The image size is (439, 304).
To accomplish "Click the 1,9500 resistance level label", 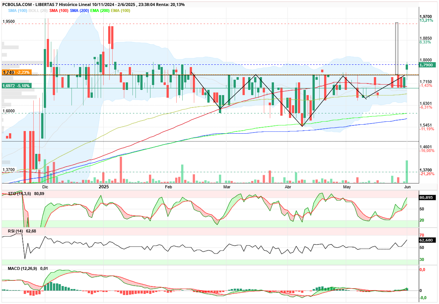I will coord(9,22).
